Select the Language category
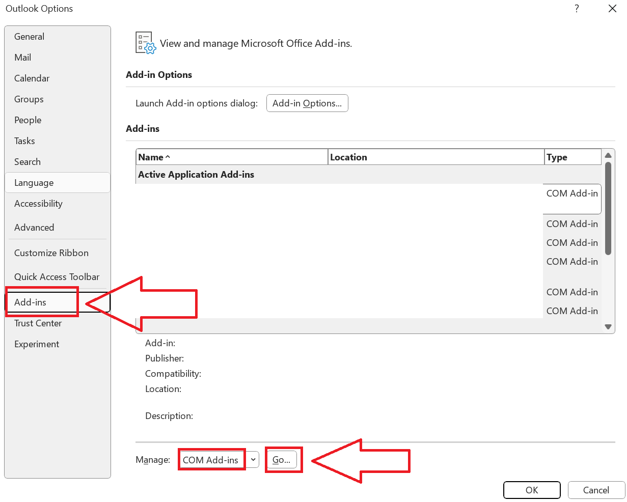Image resolution: width=627 pixels, height=502 pixels. pos(58,183)
